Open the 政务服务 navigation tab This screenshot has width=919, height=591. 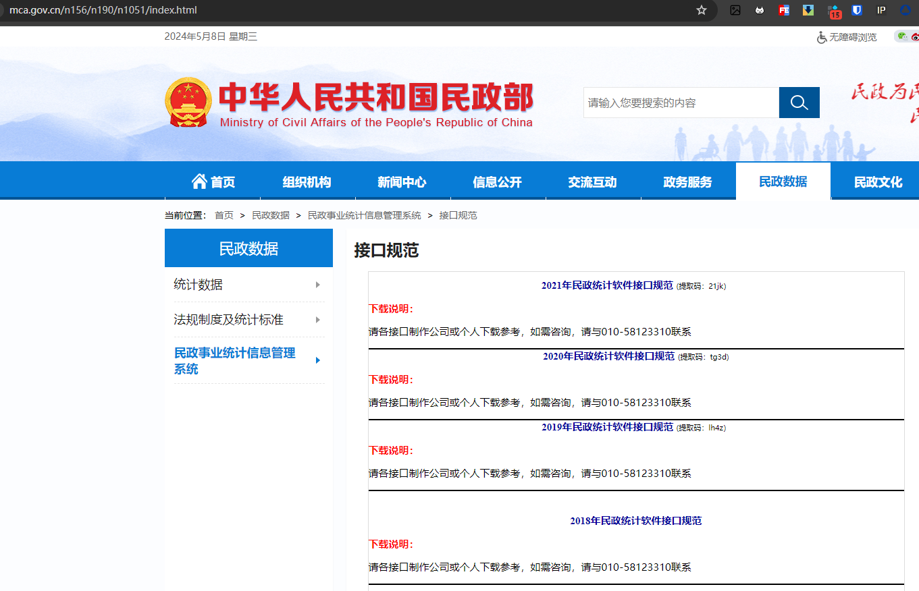coord(687,181)
